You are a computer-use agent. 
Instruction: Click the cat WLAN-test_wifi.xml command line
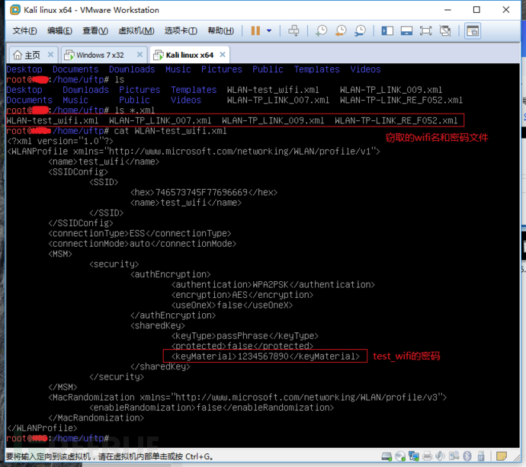170,131
